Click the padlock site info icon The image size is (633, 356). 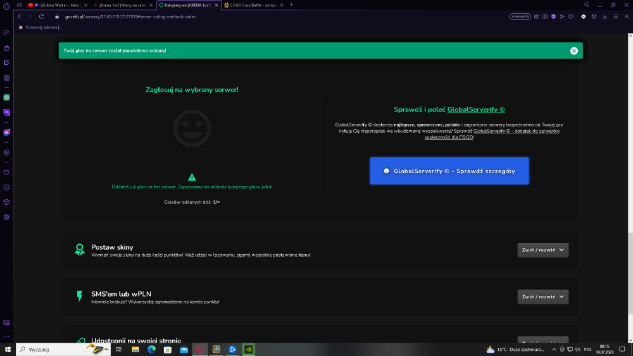tap(57, 16)
